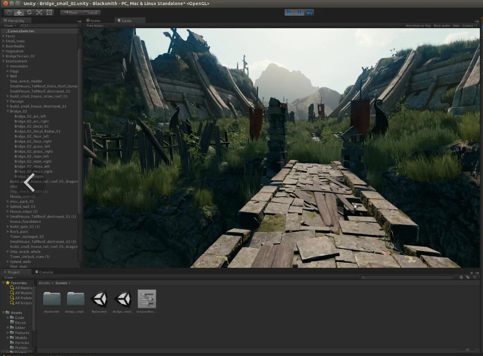Screen dimensions: 483x356
Task: Expand the Rock_pack object
Action: tap(8, 232)
